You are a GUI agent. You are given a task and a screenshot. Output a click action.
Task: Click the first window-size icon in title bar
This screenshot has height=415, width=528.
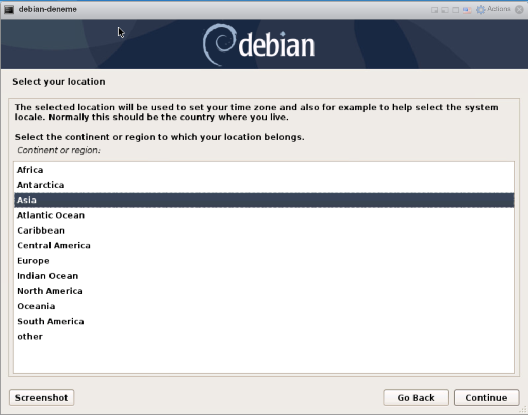click(434, 10)
